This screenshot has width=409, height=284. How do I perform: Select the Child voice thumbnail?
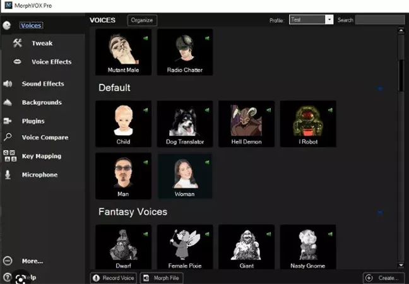[123, 124]
